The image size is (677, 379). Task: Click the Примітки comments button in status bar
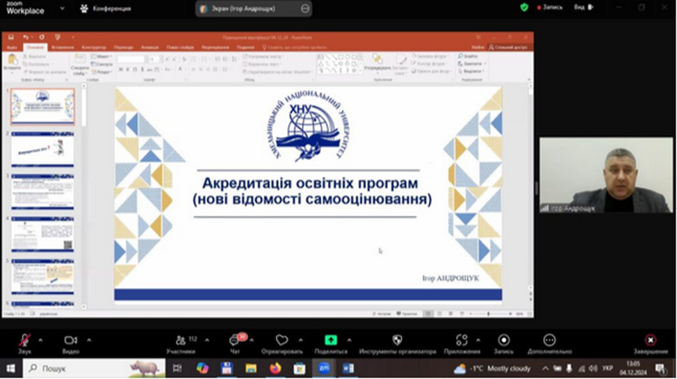click(407, 314)
